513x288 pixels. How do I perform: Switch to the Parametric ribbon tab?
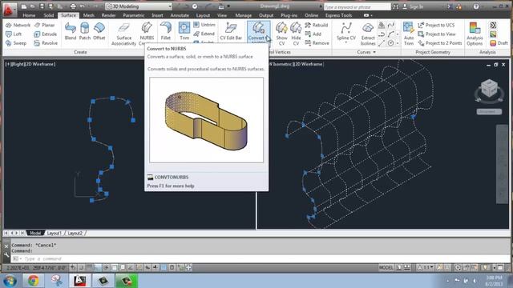click(x=134, y=15)
